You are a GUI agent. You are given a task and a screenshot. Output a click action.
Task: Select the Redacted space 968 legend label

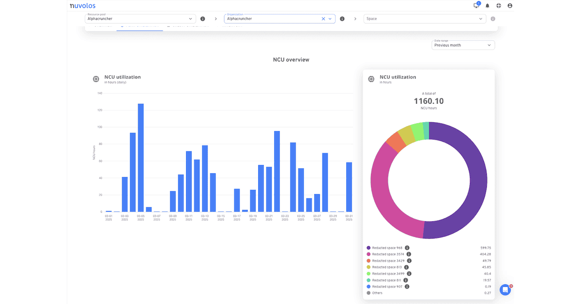[387, 248]
